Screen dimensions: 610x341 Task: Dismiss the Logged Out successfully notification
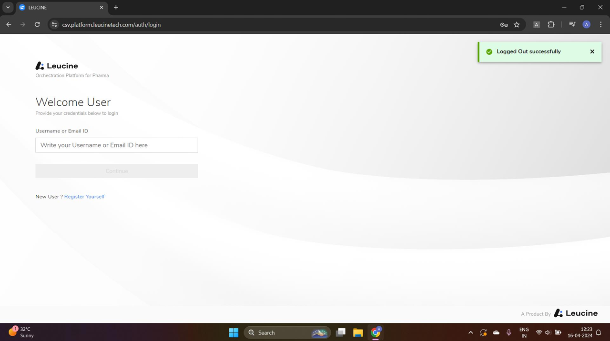(592, 51)
